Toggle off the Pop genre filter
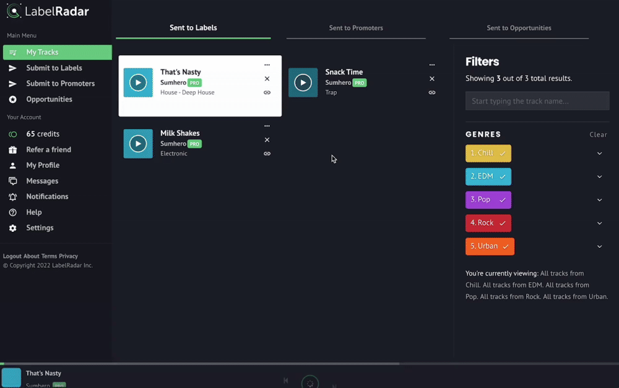Viewport: 619px width, 388px height. tap(502, 200)
